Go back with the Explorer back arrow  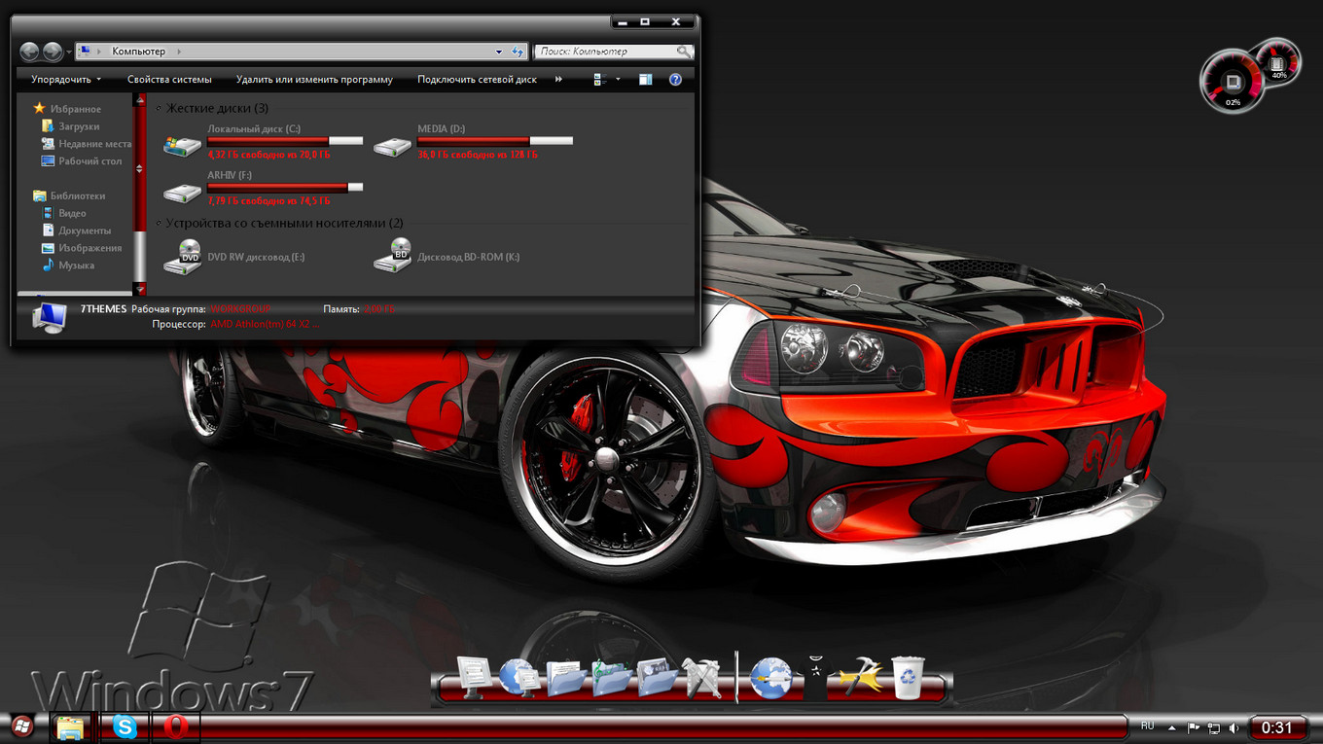(x=29, y=52)
